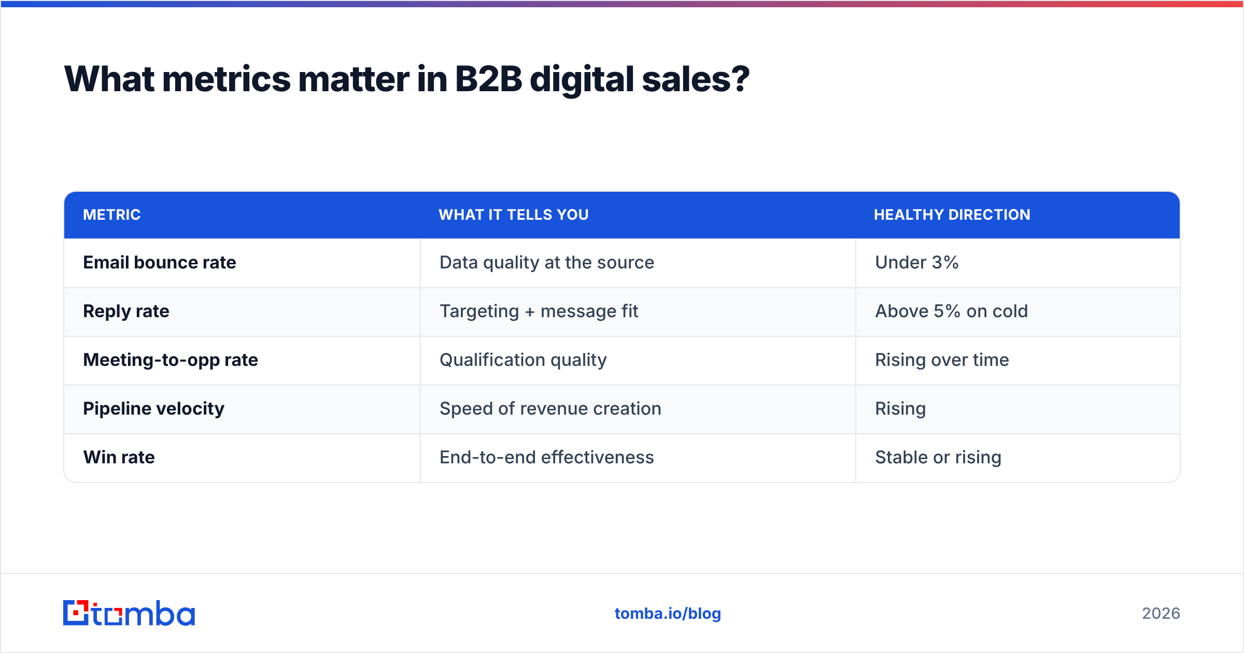Screen dimensions: 1244x653
Task: Click the WHAT IT TELLS YOU header
Action: [514, 215]
